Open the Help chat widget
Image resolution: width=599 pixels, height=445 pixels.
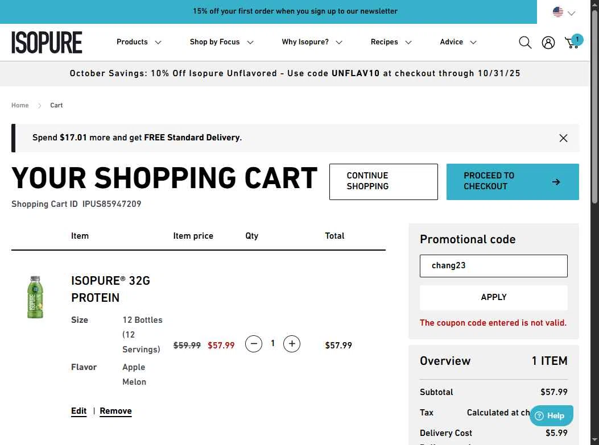[551, 415]
